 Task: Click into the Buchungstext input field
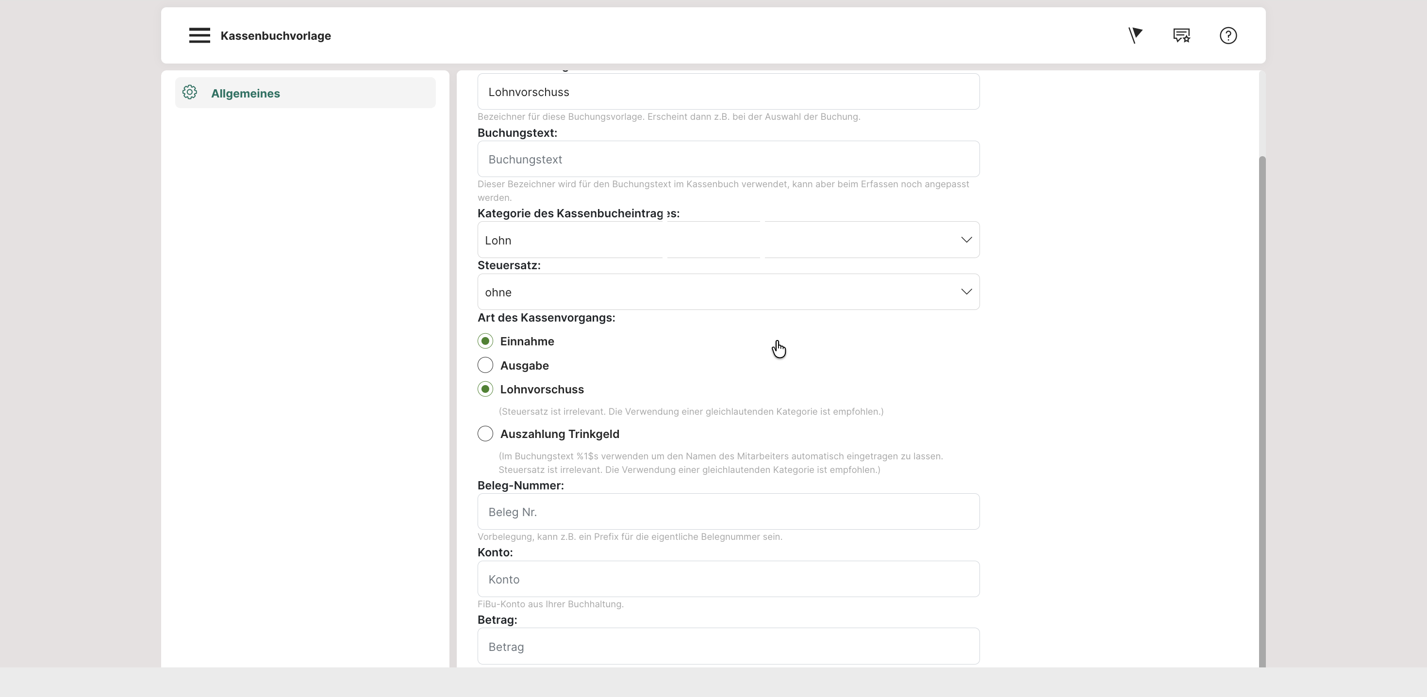click(728, 160)
